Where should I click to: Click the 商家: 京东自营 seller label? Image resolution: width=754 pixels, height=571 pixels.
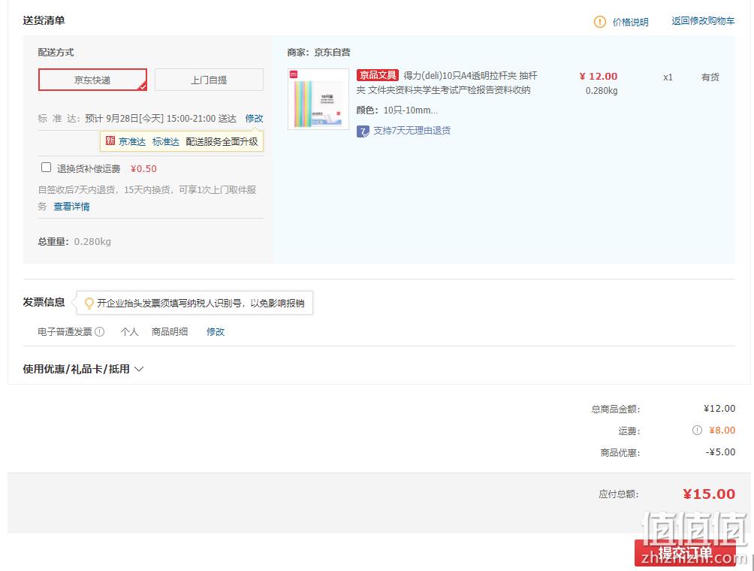point(319,53)
